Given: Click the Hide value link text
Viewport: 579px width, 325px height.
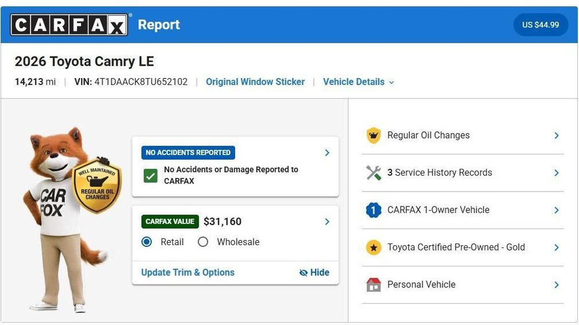Looking at the screenshot, I should click(320, 272).
